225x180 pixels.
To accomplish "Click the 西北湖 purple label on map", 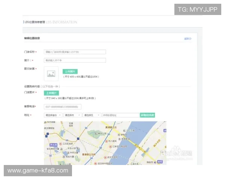I will pyautogui.click(x=53, y=145).
